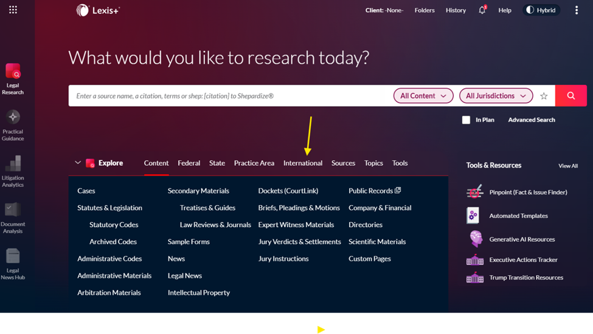Screen dimensions: 593x334
Task: Open Administrative Materials
Action: point(114,276)
